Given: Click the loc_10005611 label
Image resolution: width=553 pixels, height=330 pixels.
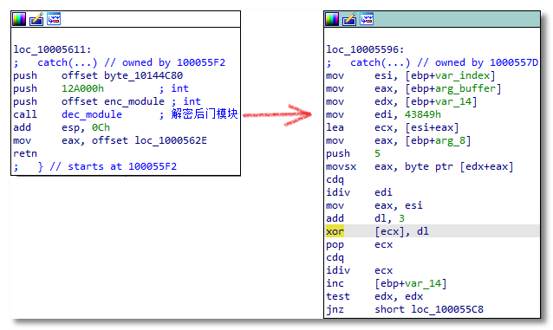Looking at the screenshot, I should point(52,49).
